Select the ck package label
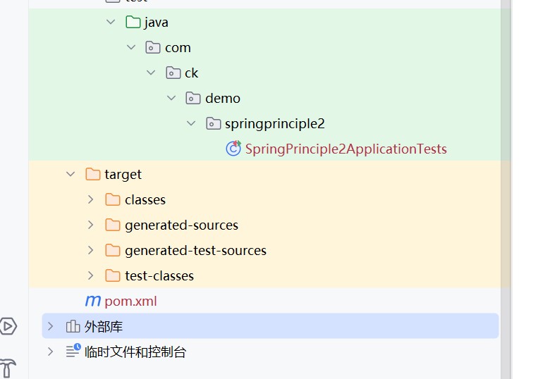The width and height of the screenshot is (538, 379). (x=191, y=73)
